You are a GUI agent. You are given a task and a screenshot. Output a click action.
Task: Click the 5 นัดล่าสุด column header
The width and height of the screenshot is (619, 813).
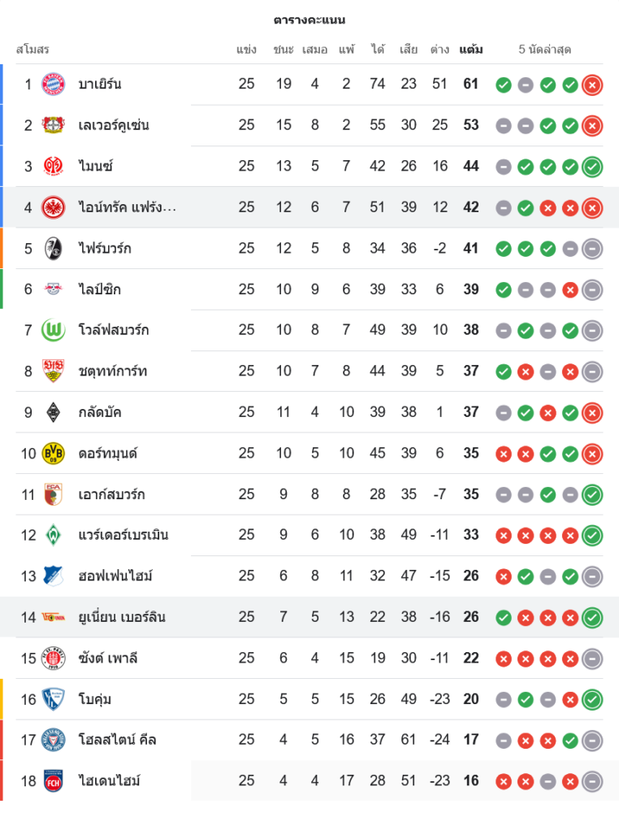544,50
